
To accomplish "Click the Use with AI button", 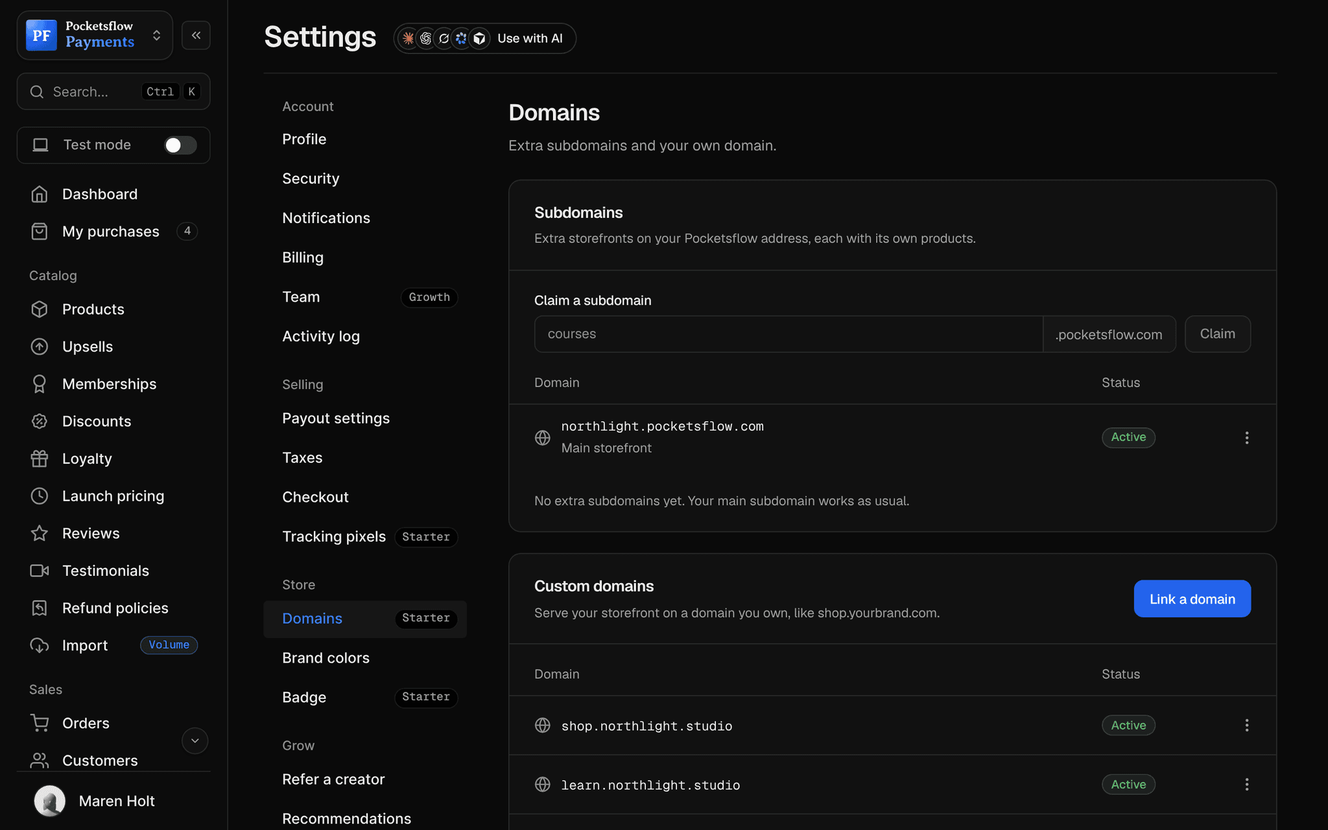I will coord(484,38).
